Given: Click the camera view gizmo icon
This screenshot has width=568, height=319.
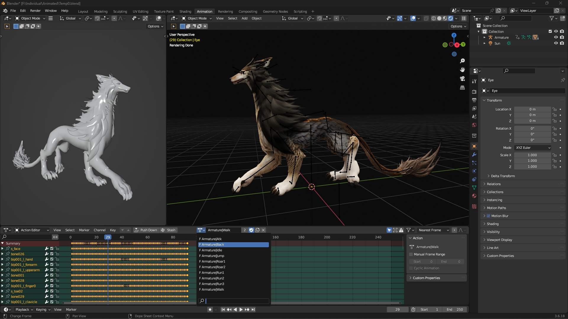Looking at the screenshot, I should [x=462, y=79].
